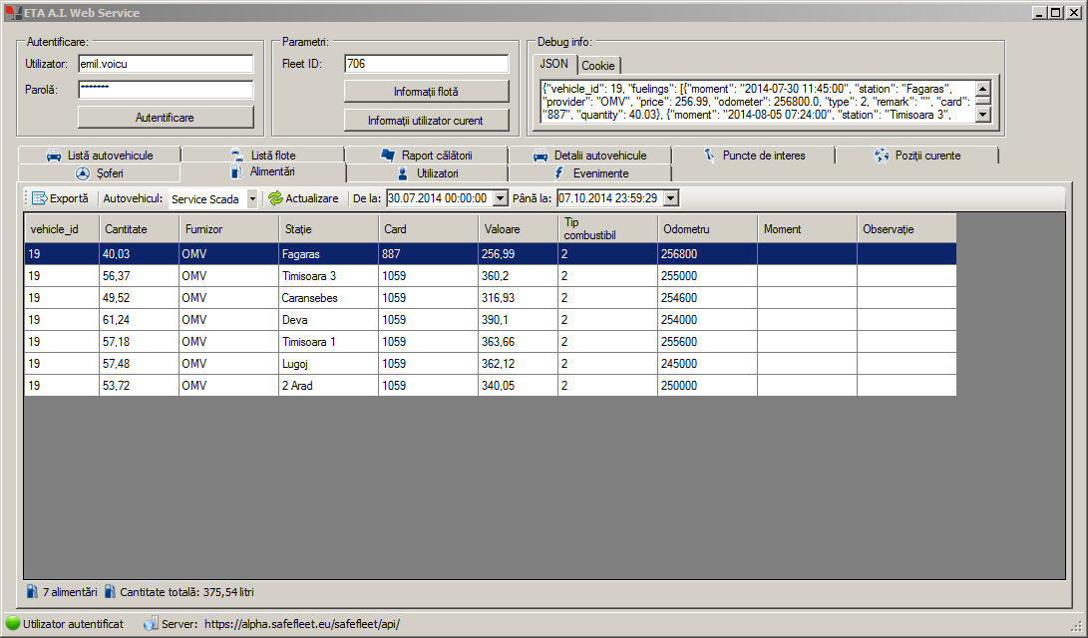This screenshot has width=1088, height=638.
Task: Select the 2 Arad station cell
Action: pos(328,386)
